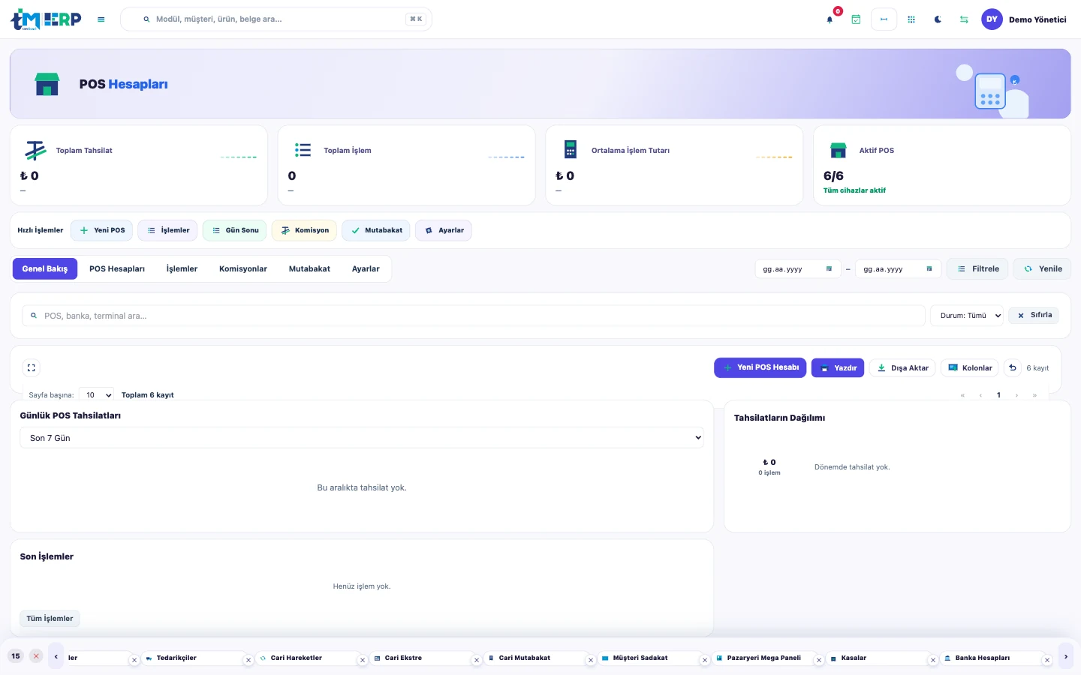The height and width of the screenshot is (675, 1081).
Task: Expand the Son 7 Gün period selector
Action: point(362,438)
